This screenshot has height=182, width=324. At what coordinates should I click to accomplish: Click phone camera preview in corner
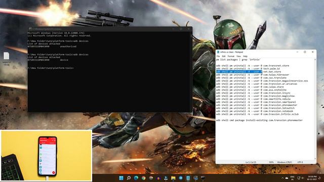[46, 156]
